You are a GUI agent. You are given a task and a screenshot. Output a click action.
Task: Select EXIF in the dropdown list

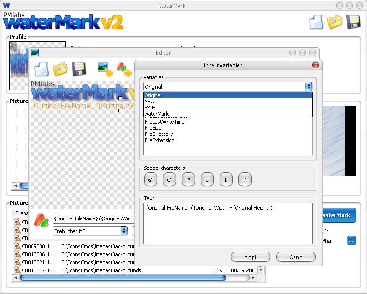(228, 108)
